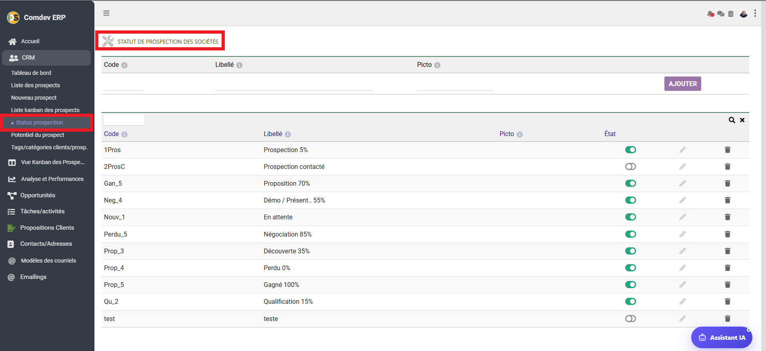Edit the Gan_5 row

(682, 183)
